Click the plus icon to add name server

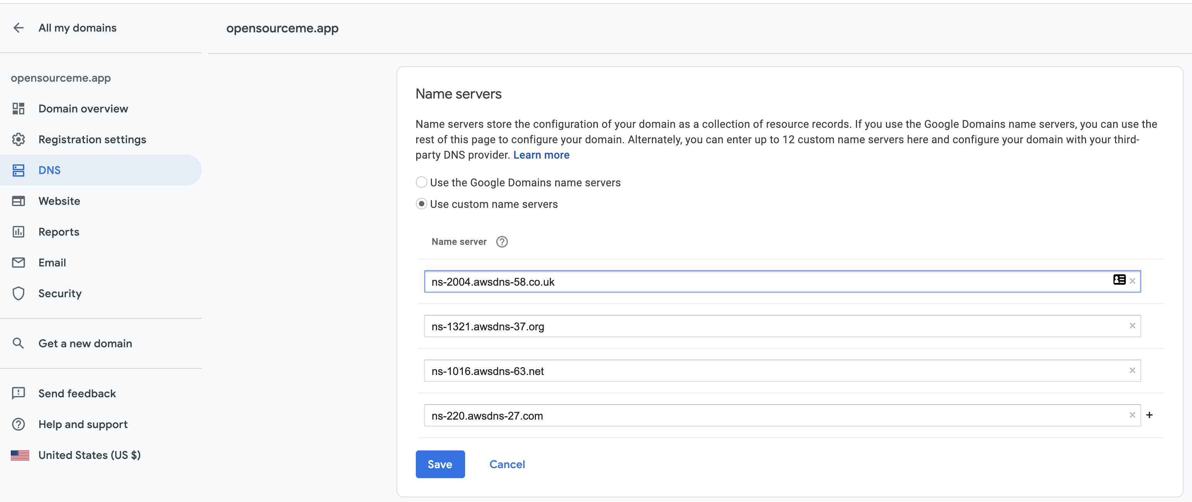coord(1149,415)
